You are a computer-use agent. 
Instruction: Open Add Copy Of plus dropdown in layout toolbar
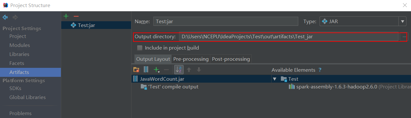click(x=157, y=69)
